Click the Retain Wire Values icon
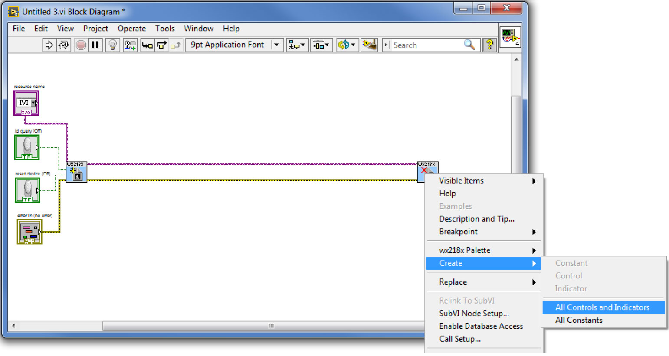The image size is (669, 356). click(x=130, y=45)
